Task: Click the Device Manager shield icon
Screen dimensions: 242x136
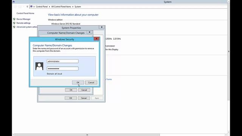Action: pyautogui.click(x=14, y=19)
